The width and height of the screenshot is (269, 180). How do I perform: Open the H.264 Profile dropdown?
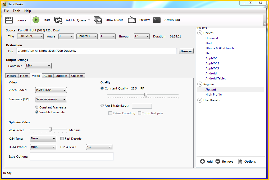43,147
